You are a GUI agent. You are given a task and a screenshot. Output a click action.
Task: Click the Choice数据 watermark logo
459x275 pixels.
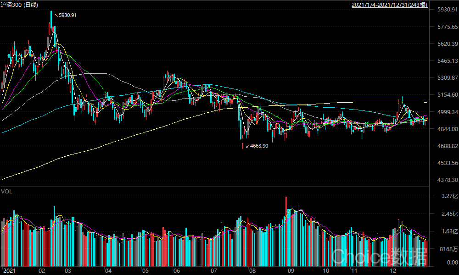373,256
